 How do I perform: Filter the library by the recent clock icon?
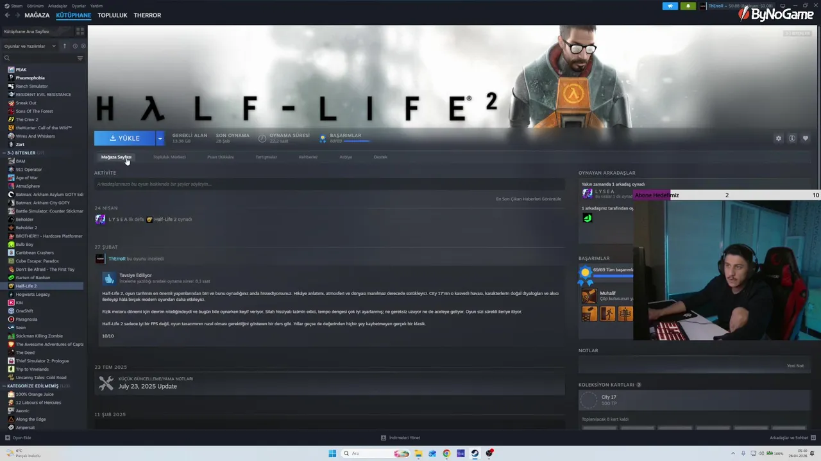pos(75,46)
